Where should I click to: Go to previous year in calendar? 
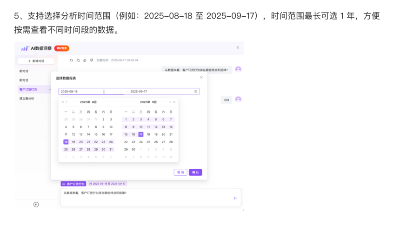pos(62,102)
